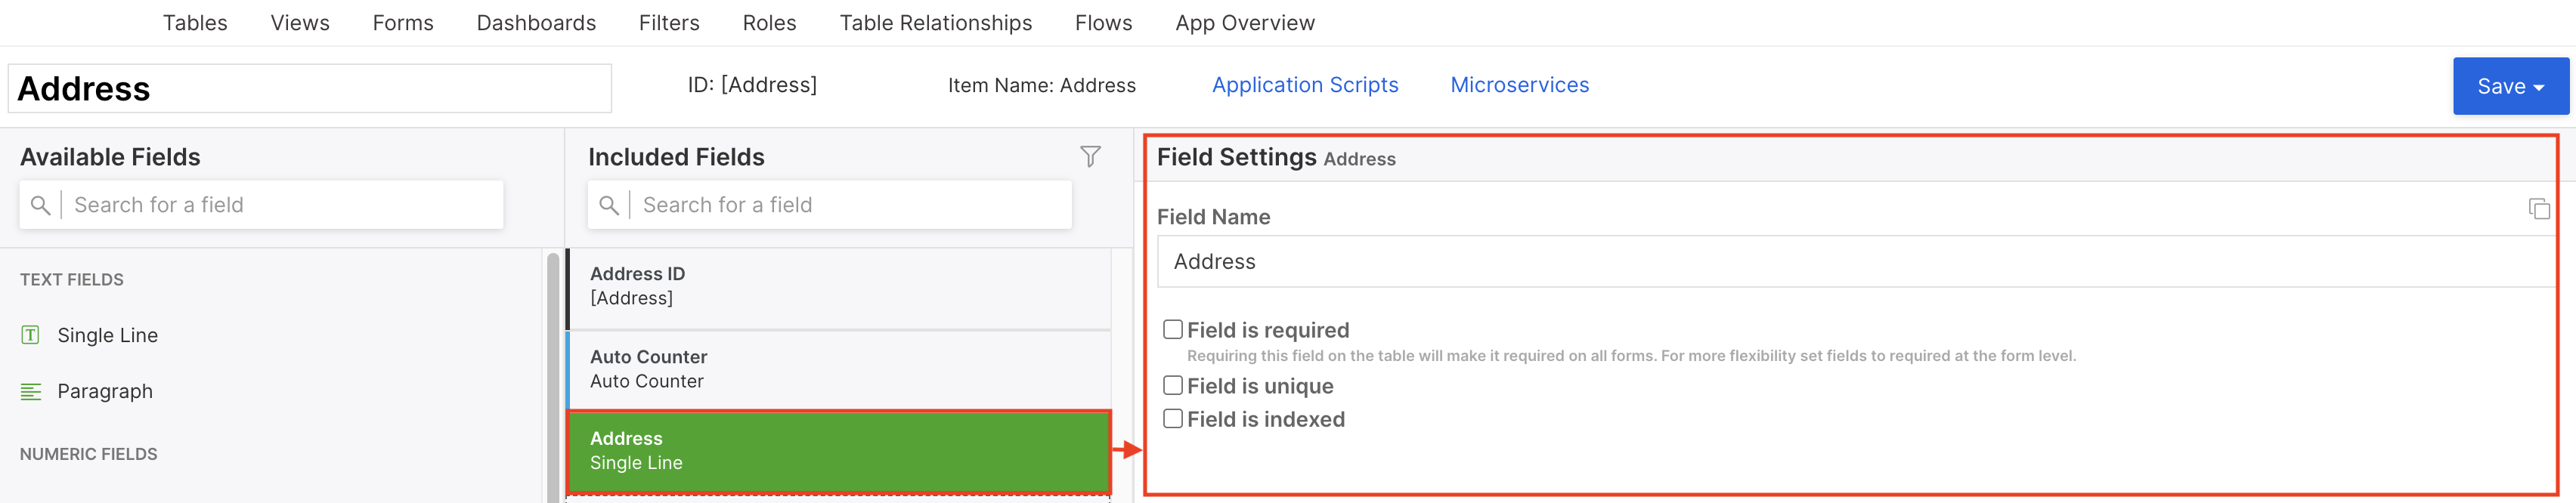
Task: Click the Single Line available field label
Action: (x=107, y=335)
